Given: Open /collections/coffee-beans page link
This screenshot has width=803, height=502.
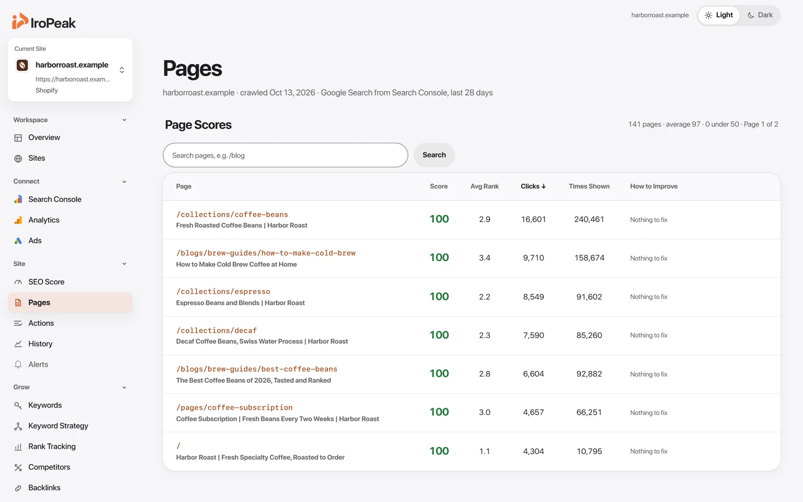Looking at the screenshot, I should coord(232,215).
